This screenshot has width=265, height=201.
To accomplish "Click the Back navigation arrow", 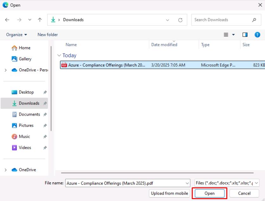I will (x=7, y=20).
